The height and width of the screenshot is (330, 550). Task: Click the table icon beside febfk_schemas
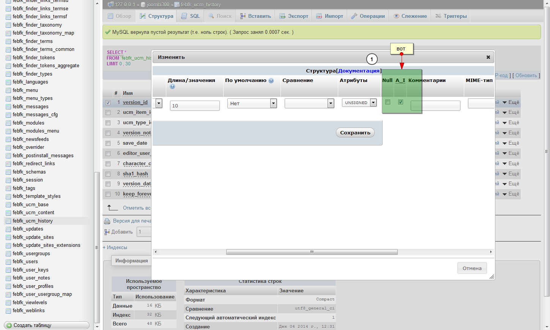(x=8, y=172)
